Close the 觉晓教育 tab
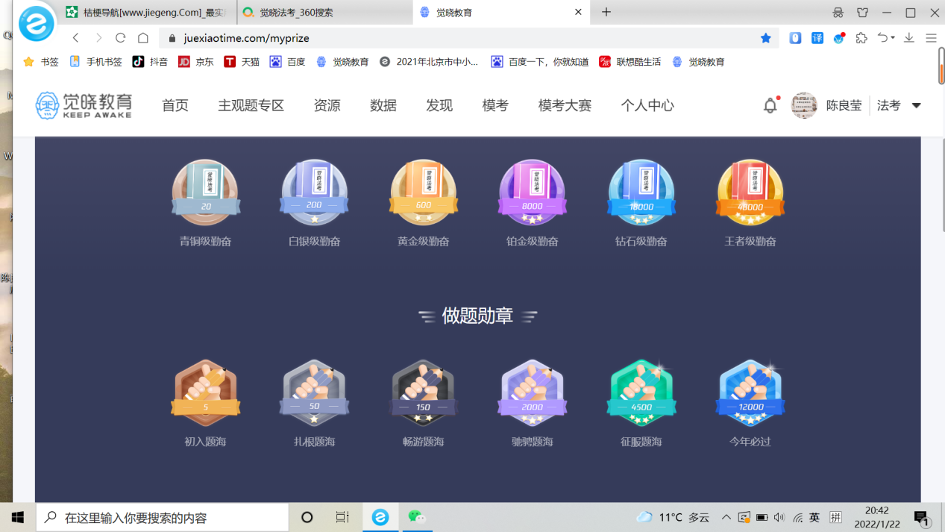Image resolution: width=945 pixels, height=532 pixels. (579, 12)
